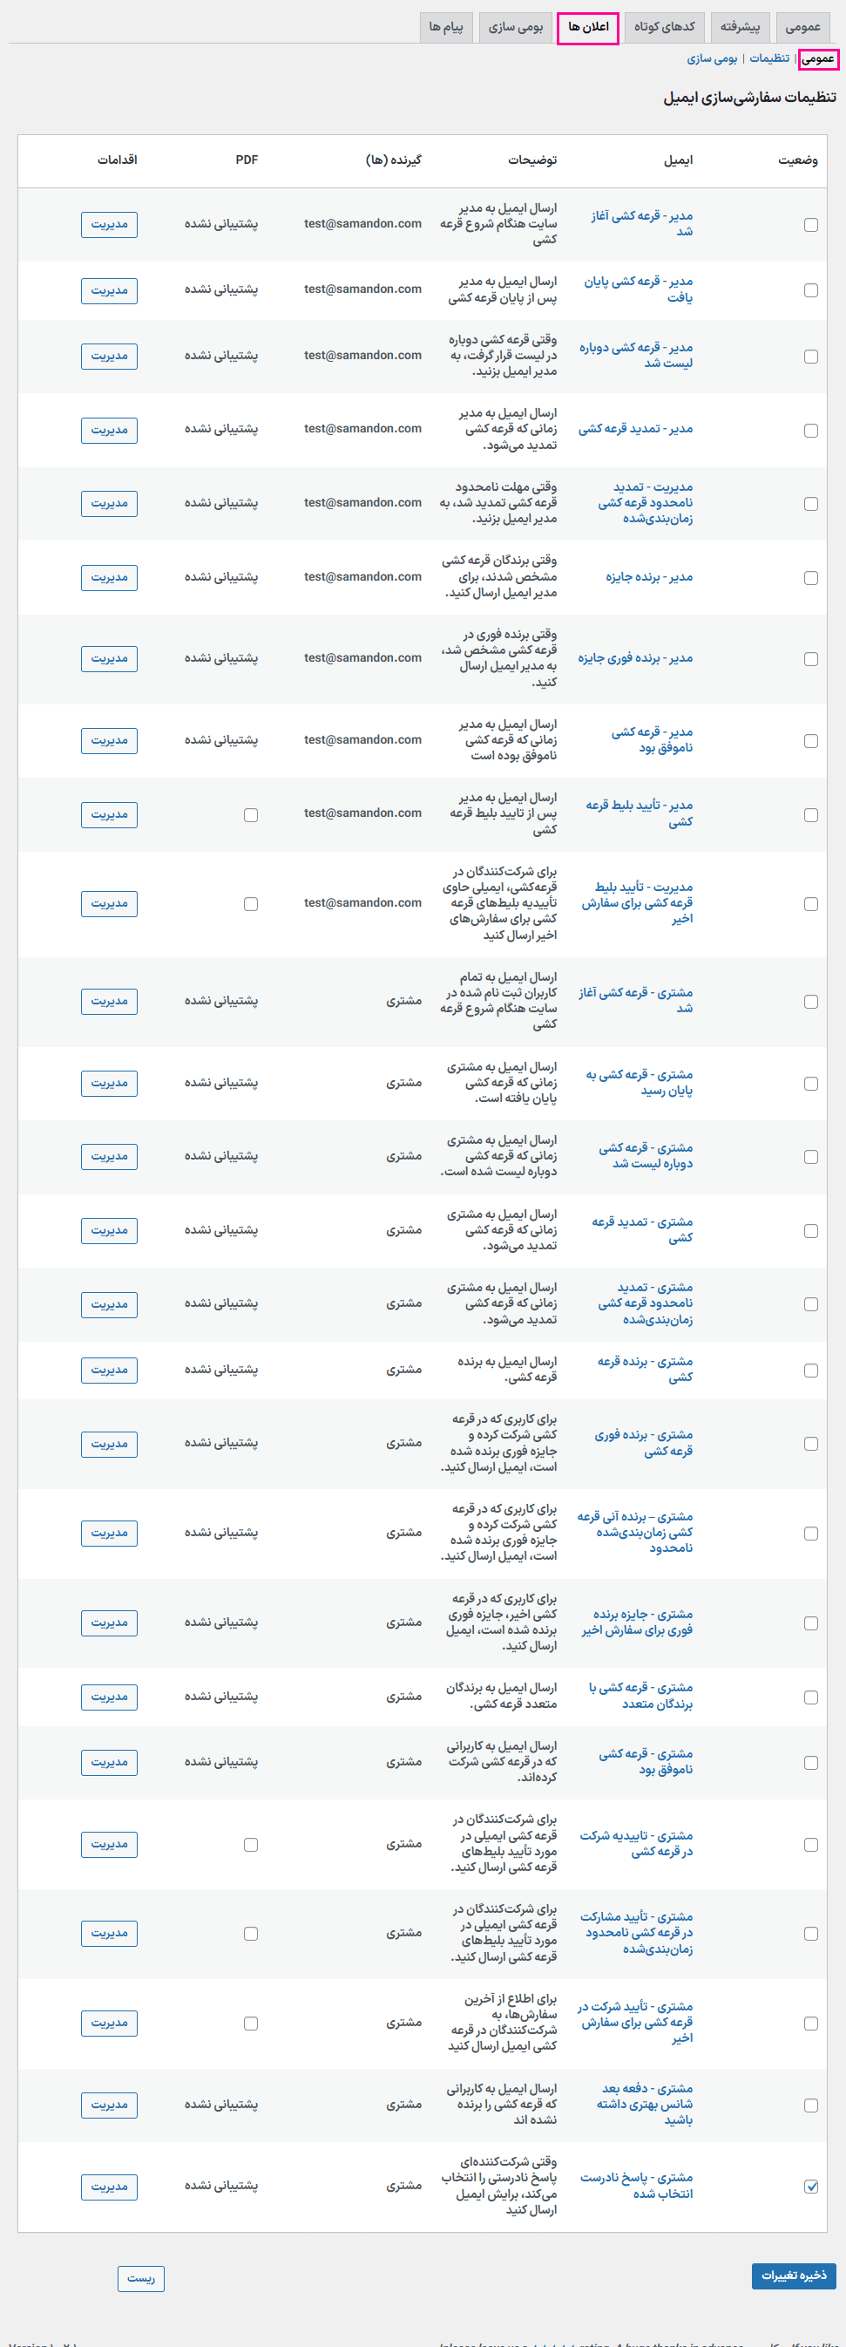Enable status for "مشتری - قرعه کشی ناموفق بود"
Viewport: 846px width, 2347px height.
810,1762
